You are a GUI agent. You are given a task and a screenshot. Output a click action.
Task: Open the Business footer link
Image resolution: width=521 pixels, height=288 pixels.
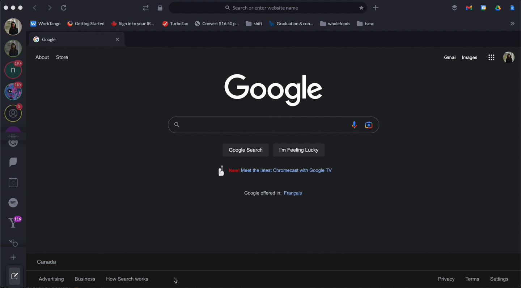tap(85, 279)
